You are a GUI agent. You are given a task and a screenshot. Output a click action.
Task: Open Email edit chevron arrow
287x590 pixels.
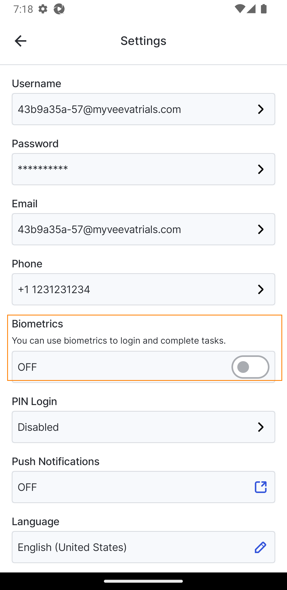(x=261, y=229)
